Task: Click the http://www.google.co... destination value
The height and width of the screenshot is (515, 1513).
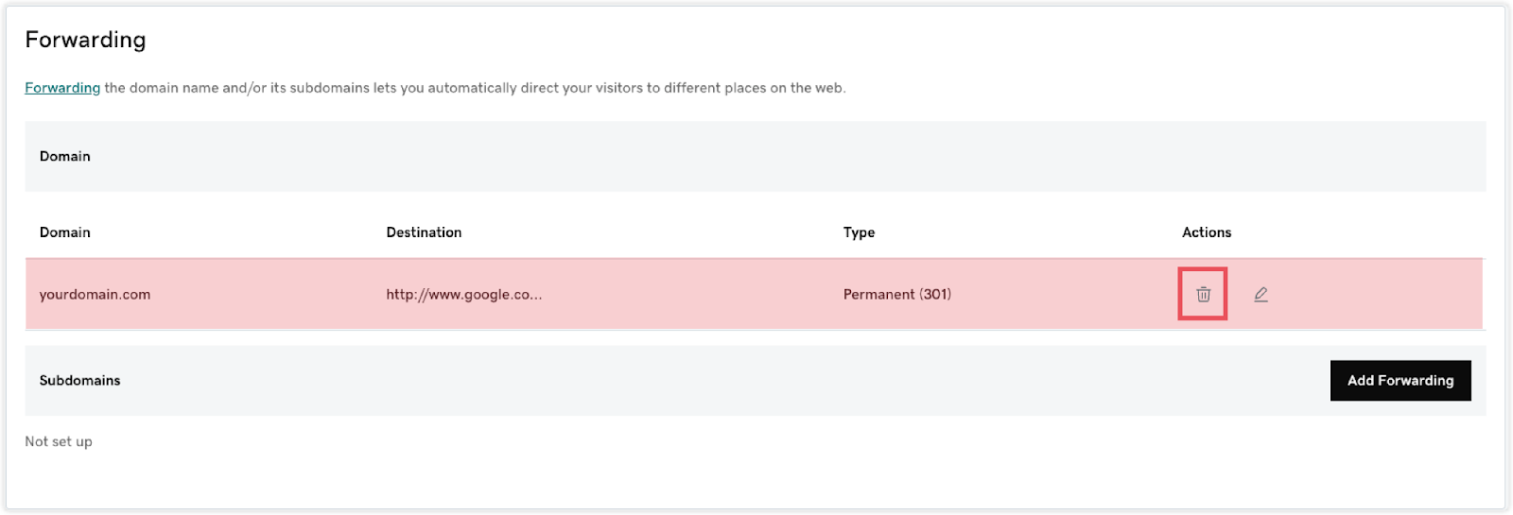Action: [464, 295]
